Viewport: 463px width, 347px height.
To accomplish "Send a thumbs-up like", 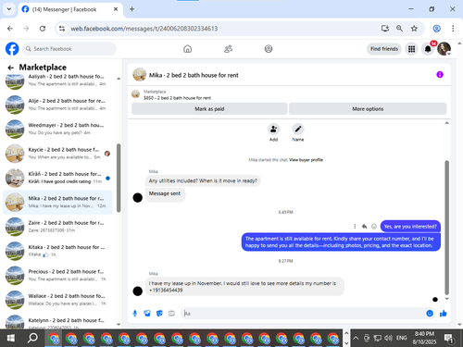I will (x=444, y=314).
